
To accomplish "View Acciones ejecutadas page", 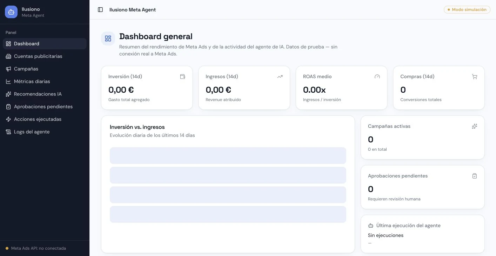I will click(45, 119).
